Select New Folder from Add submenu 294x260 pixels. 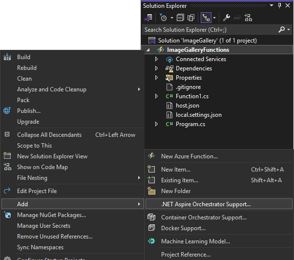pyautogui.click(x=176, y=191)
